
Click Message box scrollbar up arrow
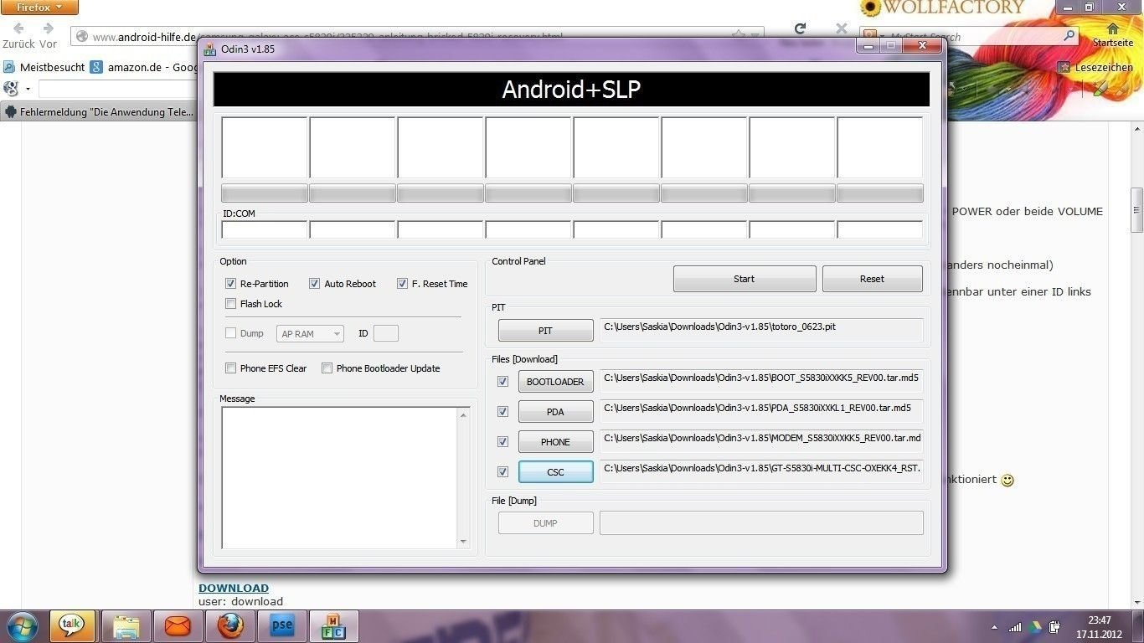[x=463, y=414]
